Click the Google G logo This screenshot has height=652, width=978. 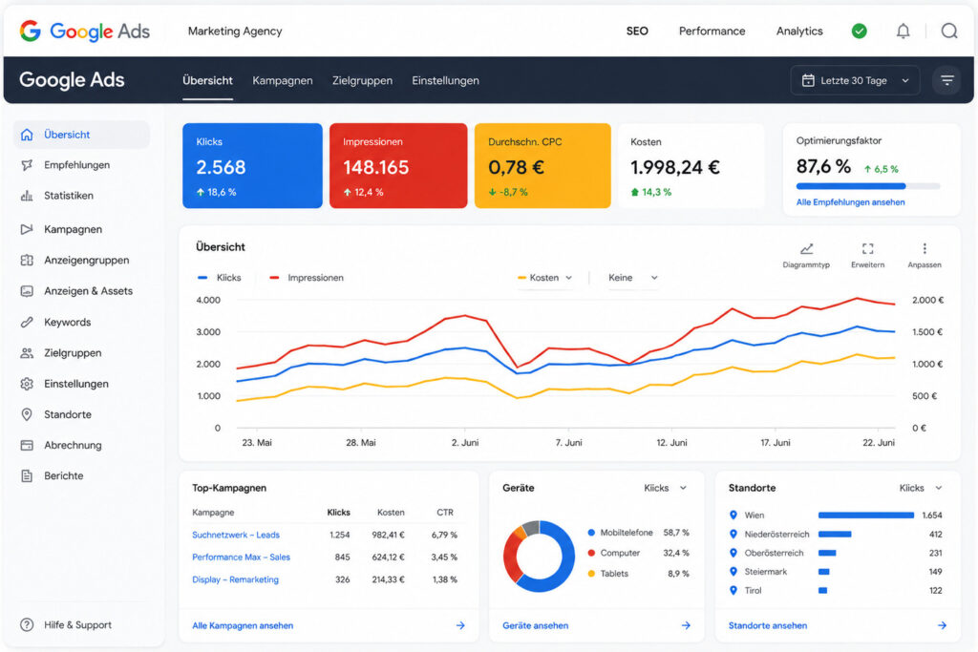coord(30,31)
